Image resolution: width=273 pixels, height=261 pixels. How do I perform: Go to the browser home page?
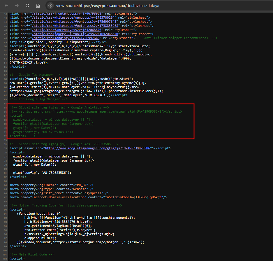coord(38,6)
